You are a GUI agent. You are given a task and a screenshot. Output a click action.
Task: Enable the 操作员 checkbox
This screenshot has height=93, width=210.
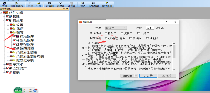click(x=106, y=33)
